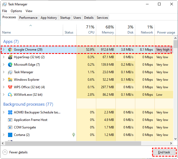Sort processes by the Memory column
This screenshot has height=159, width=178.
coord(108,30)
